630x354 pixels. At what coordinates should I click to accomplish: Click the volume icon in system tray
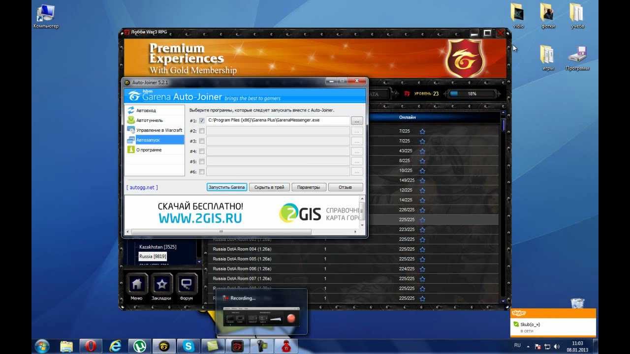(558, 347)
